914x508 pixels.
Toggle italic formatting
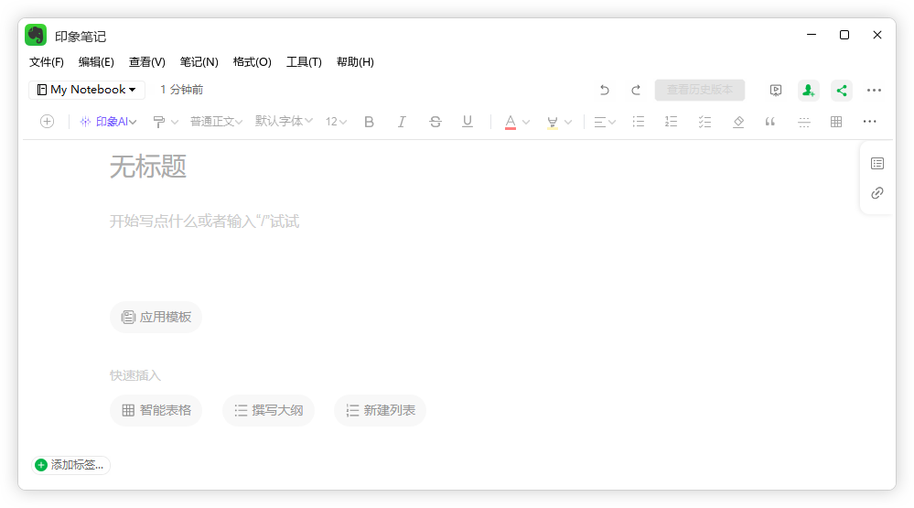402,122
